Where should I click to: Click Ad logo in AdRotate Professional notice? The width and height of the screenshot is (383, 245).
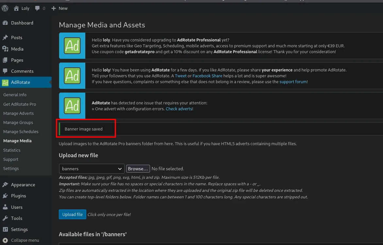pyautogui.click(x=72, y=46)
